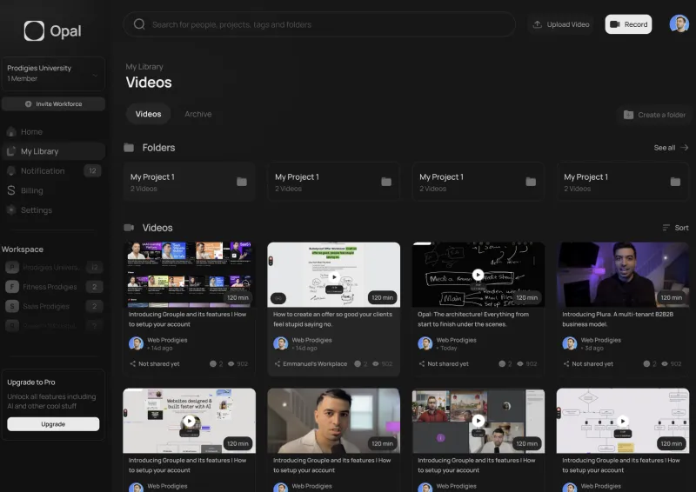Open Notification in the sidebar

click(53, 170)
